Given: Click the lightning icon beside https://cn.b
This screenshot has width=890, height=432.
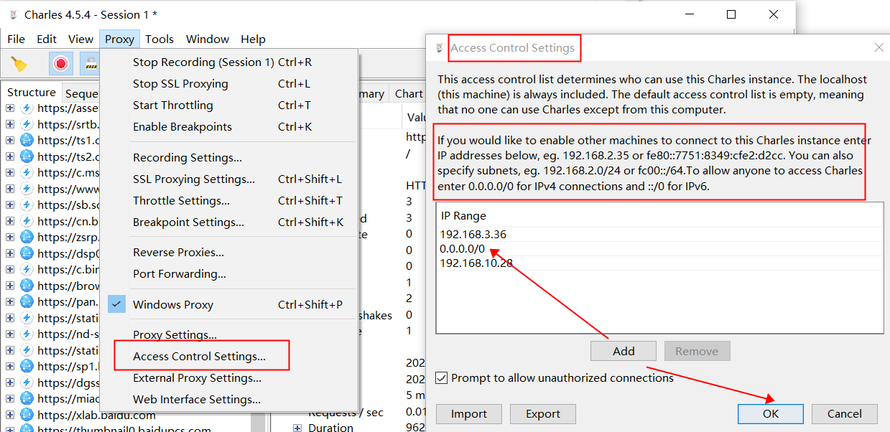Looking at the screenshot, I should click(x=27, y=221).
